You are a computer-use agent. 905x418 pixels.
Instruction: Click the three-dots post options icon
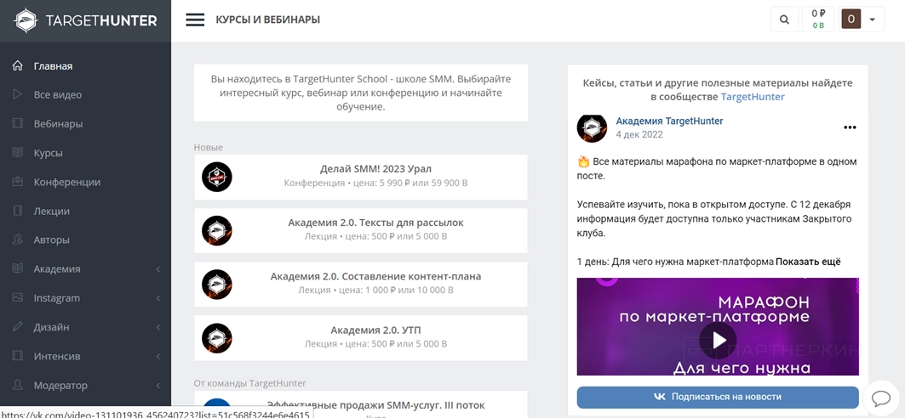[849, 127]
